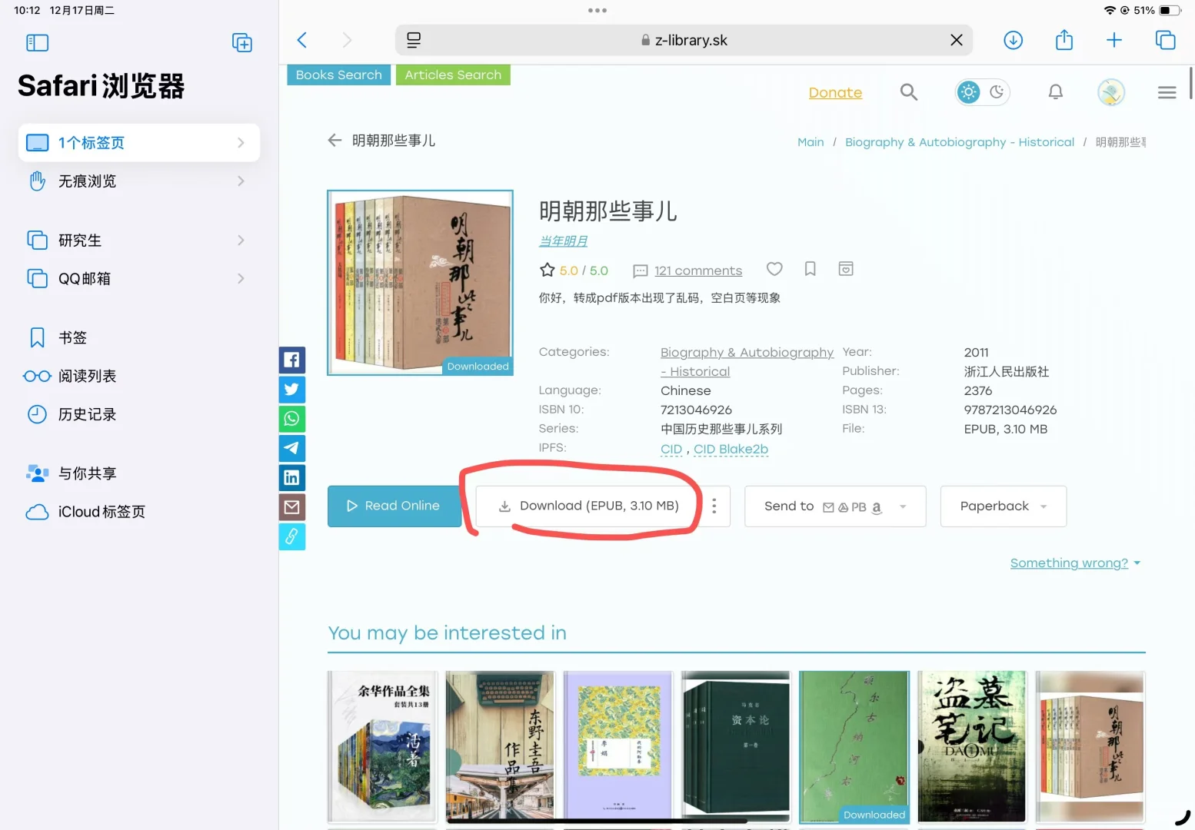This screenshot has width=1195, height=830.
Task: Rate the book with star icon
Action: [x=547, y=270]
